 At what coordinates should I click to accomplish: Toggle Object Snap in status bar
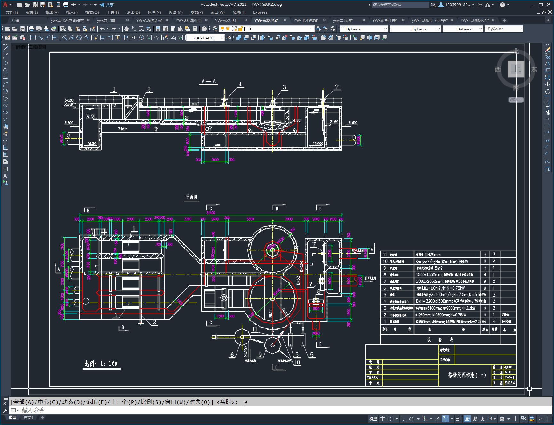tap(446, 419)
